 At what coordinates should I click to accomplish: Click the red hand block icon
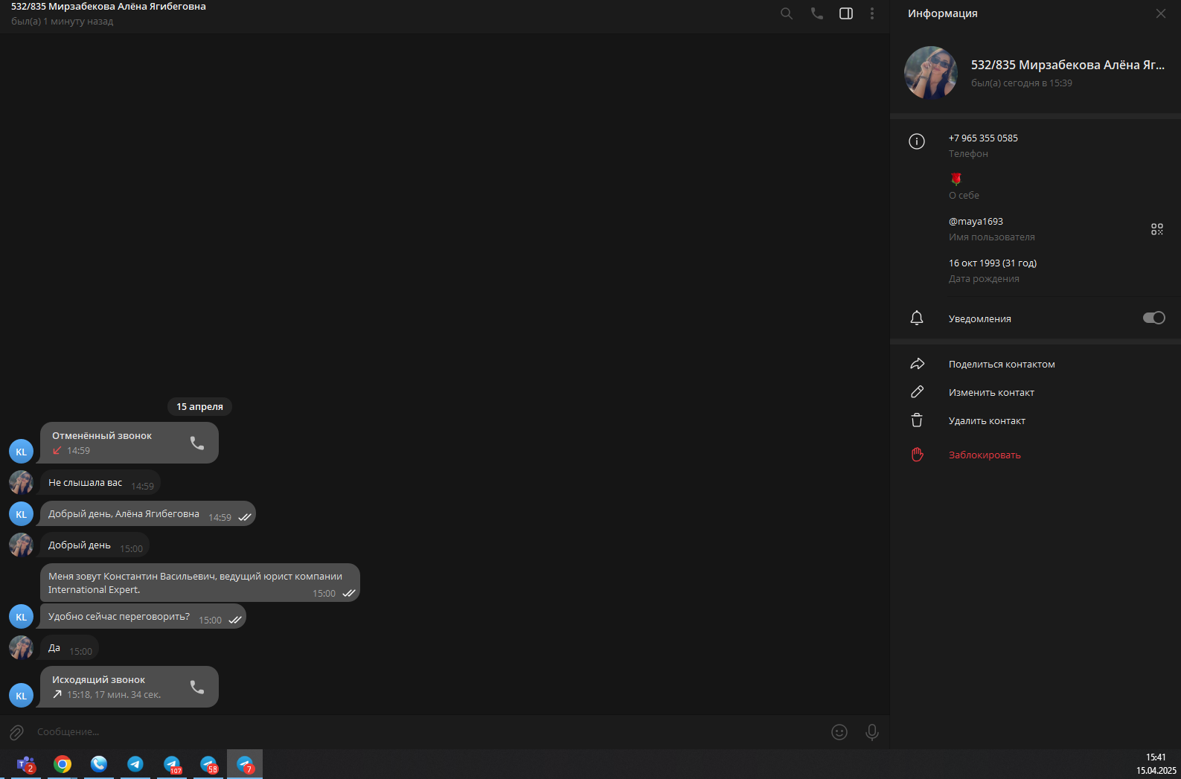[917, 455]
